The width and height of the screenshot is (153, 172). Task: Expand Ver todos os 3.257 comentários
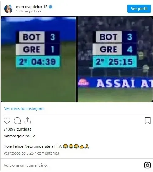click(31, 153)
